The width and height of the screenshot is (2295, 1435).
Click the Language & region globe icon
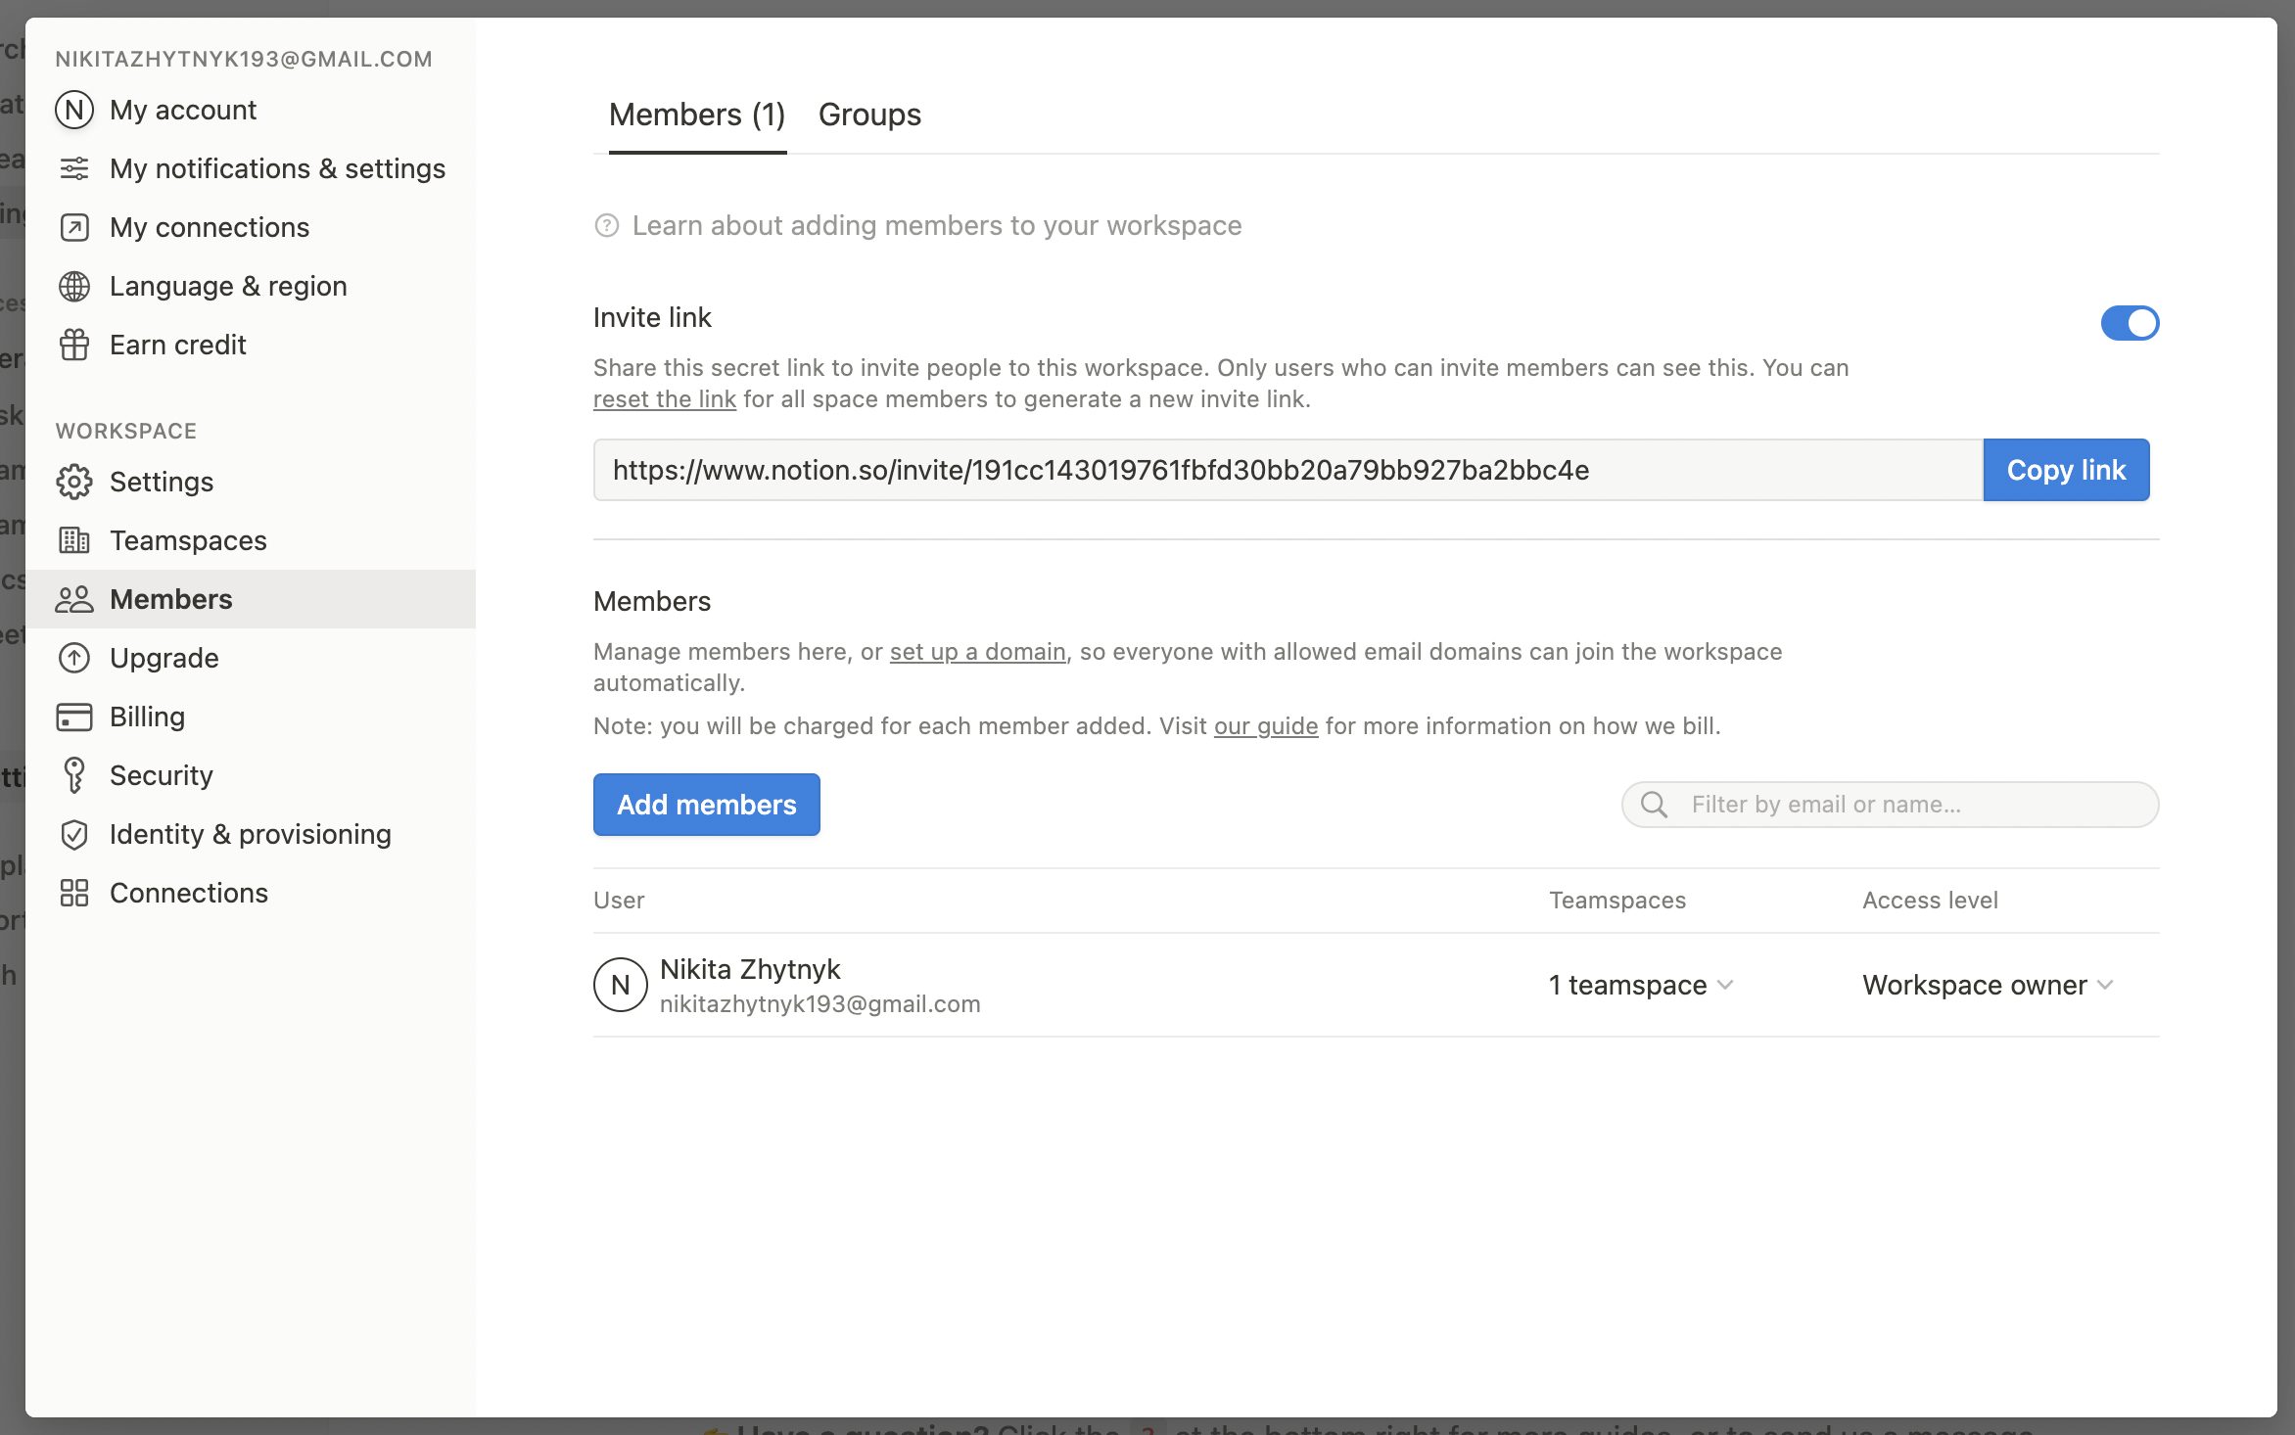coord(74,286)
